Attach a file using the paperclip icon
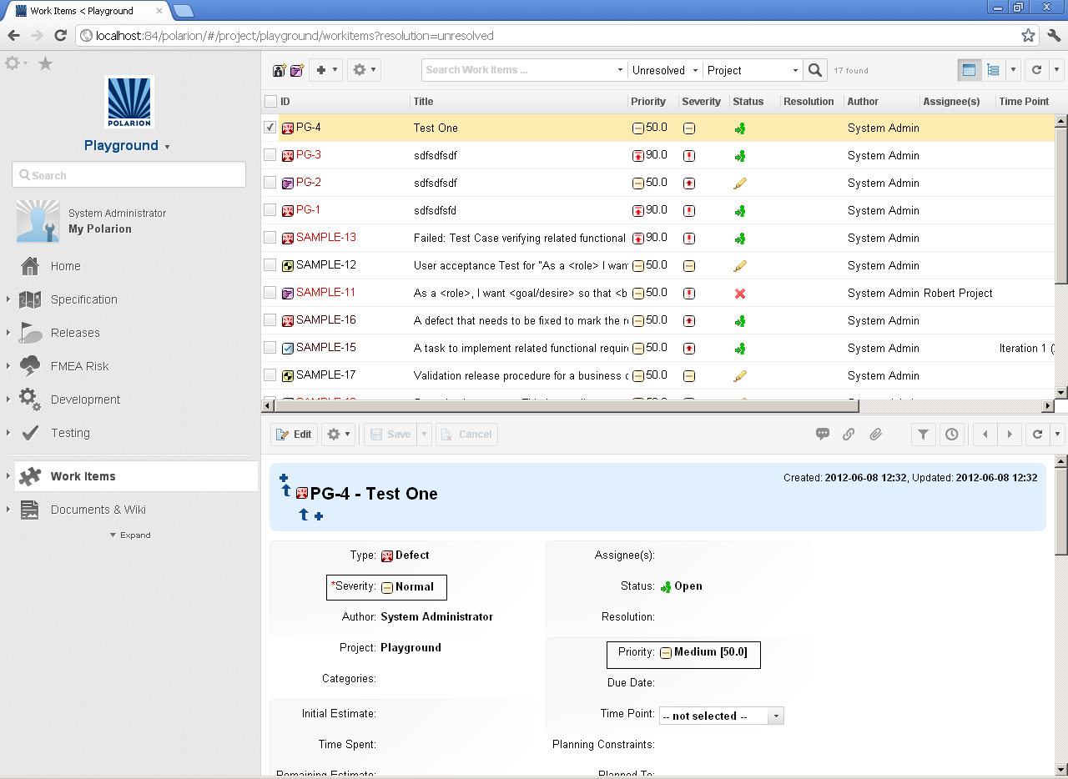The image size is (1068, 779). 876,434
